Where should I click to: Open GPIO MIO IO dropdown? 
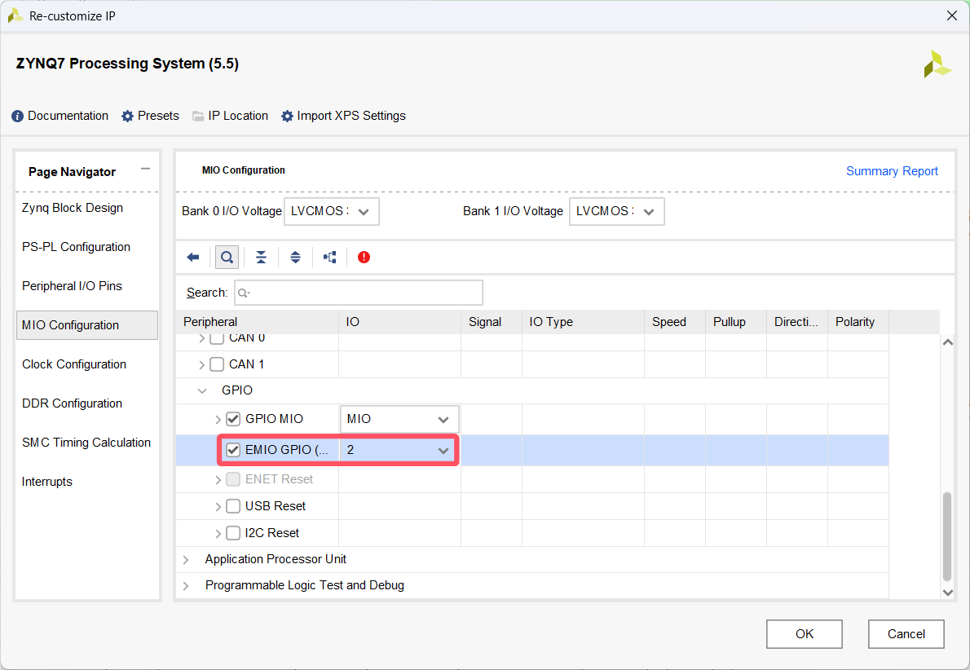coord(399,419)
